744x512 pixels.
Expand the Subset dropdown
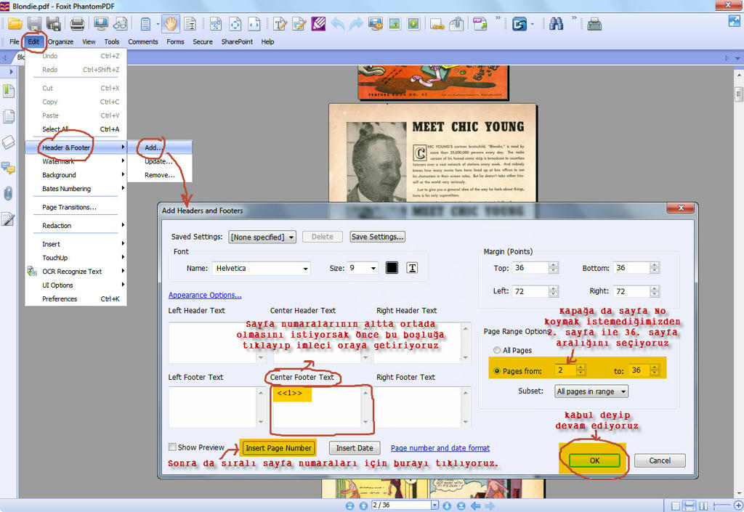(591, 391)
